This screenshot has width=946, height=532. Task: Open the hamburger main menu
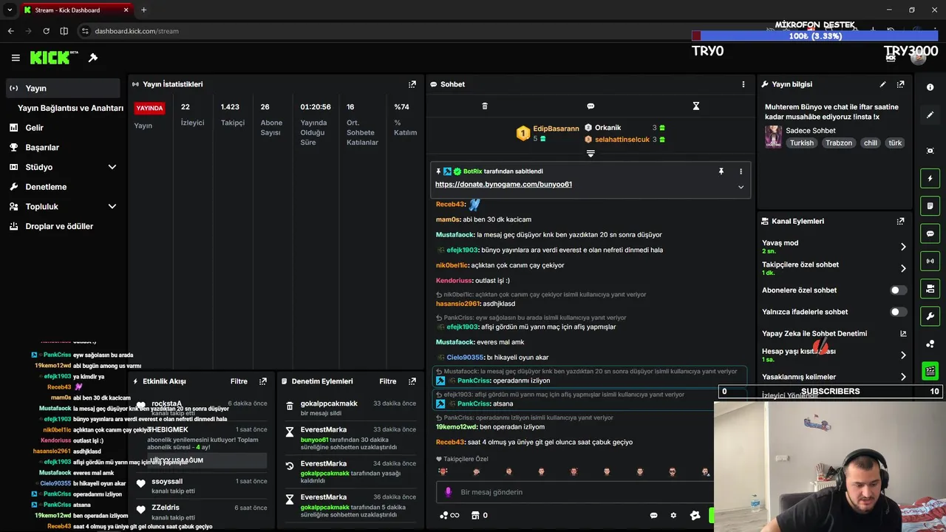(16, 58)
